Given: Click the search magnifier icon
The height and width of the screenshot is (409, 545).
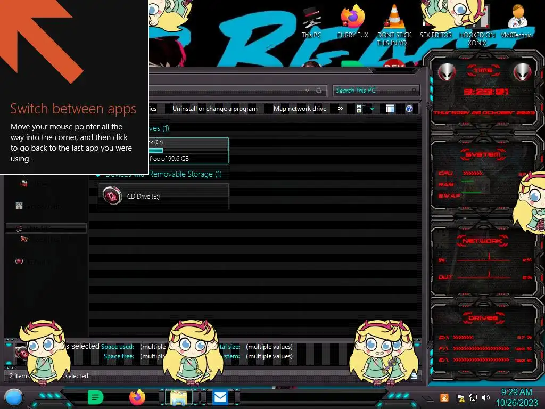Looking at the screenshot, I should pos(414,91).
